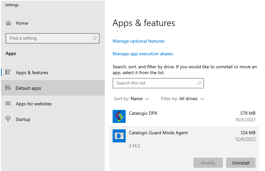Click the Home house icon
Image resolution: width=265 pixels, height=171 pixels.
coord(8,23)
